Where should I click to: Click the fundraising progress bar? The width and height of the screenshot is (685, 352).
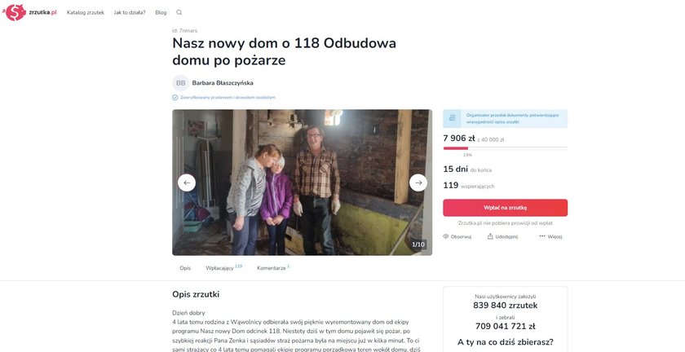(x=505, y=148)
